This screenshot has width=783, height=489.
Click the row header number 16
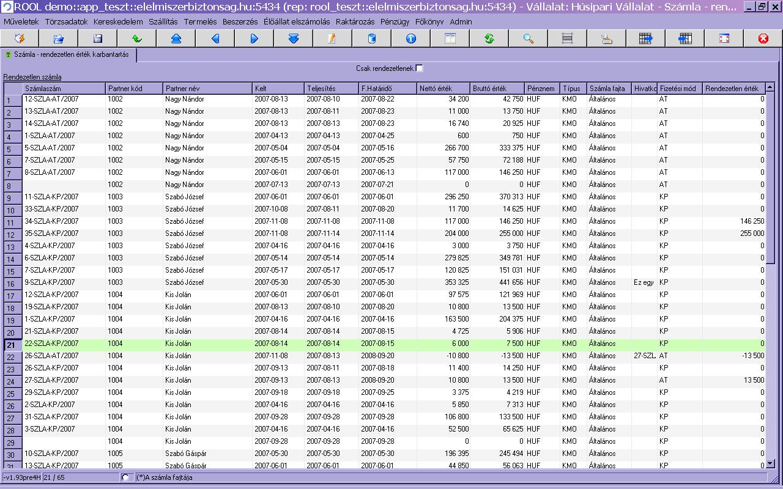[11, 284]
